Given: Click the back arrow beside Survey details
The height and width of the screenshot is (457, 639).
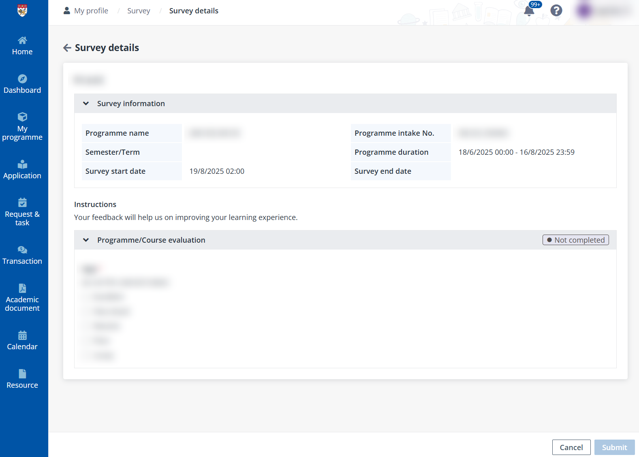Looking at the screenshot, I should (x=67, y=48).
